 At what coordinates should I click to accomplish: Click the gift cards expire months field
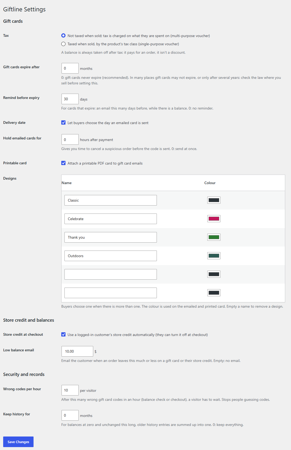[x=70, y=68]
